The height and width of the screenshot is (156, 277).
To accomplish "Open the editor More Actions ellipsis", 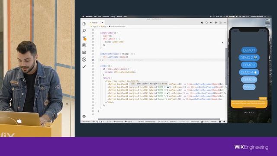I will coord(225,23).
